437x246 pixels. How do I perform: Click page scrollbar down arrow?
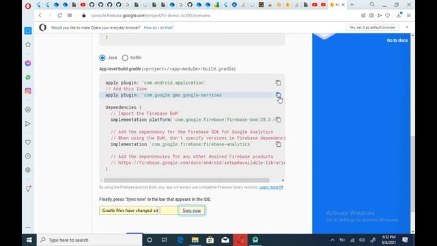tap(412, 231)
